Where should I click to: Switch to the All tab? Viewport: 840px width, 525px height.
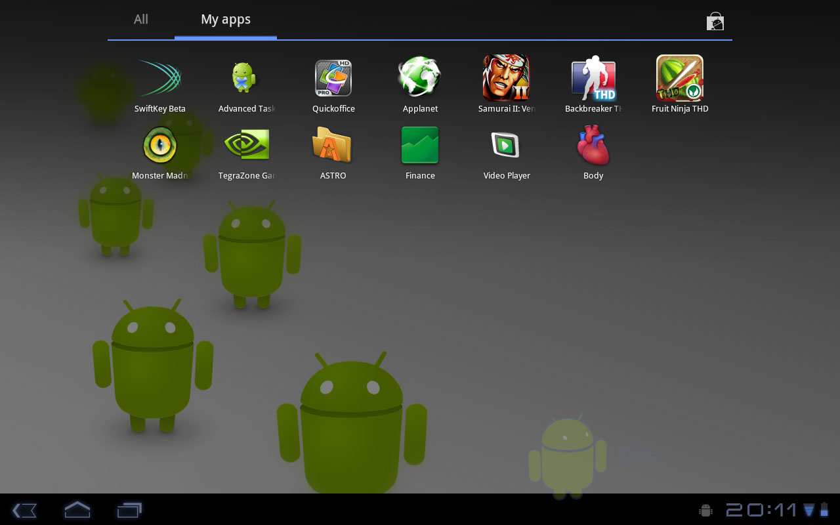coord(141,20)
